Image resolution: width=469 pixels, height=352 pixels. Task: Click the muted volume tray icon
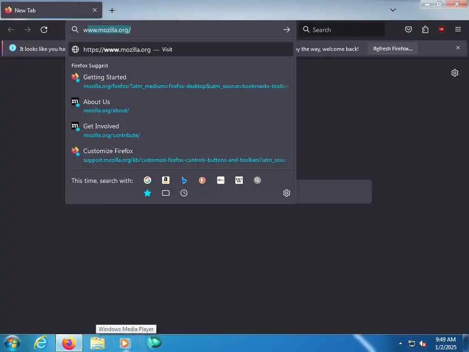423,344
